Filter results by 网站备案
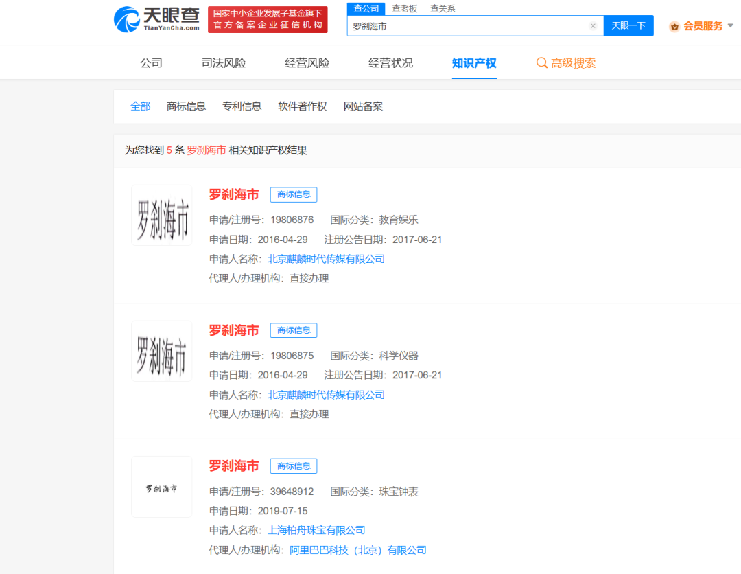This screenshot has width=741, height=574. tap(363, 106)
